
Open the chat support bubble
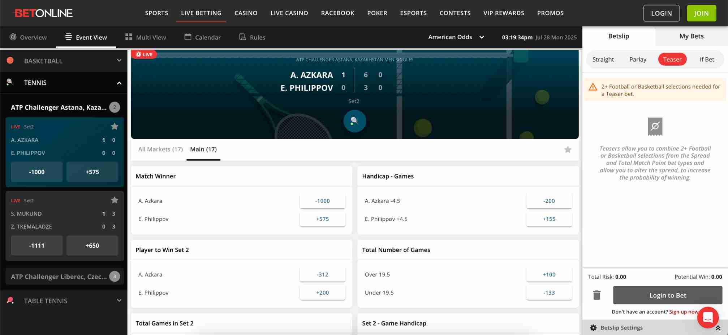click(x=708, y=317)
